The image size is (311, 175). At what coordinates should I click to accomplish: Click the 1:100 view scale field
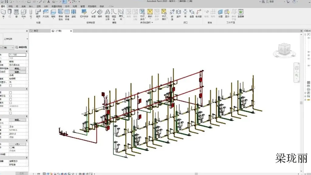[x=17, y=54]
